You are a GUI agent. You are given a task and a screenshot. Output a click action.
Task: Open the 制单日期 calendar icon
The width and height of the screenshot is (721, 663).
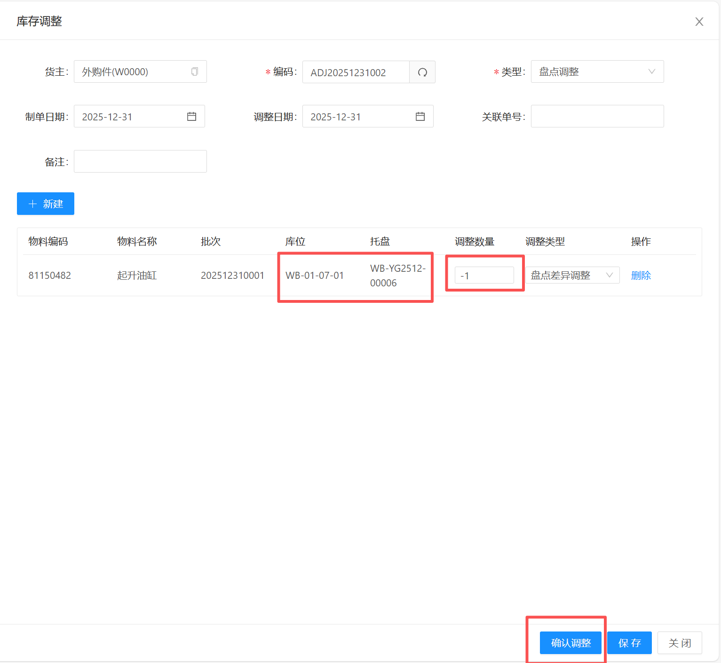coord(191,117)
